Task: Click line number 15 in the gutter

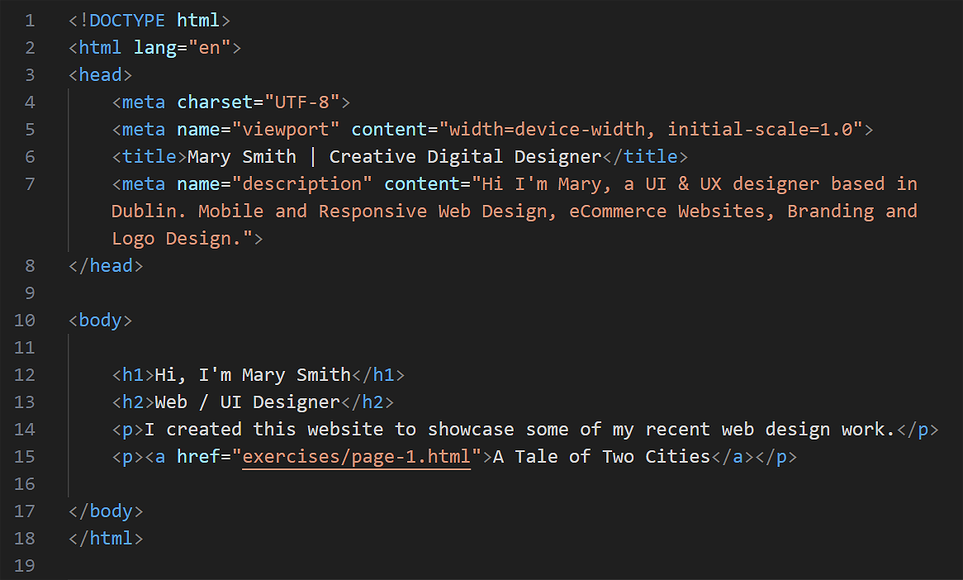Action: point(25,456)
